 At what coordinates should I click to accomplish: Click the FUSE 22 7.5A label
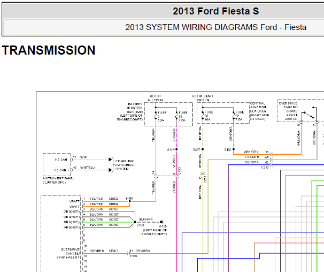click(x=240, y=116)
